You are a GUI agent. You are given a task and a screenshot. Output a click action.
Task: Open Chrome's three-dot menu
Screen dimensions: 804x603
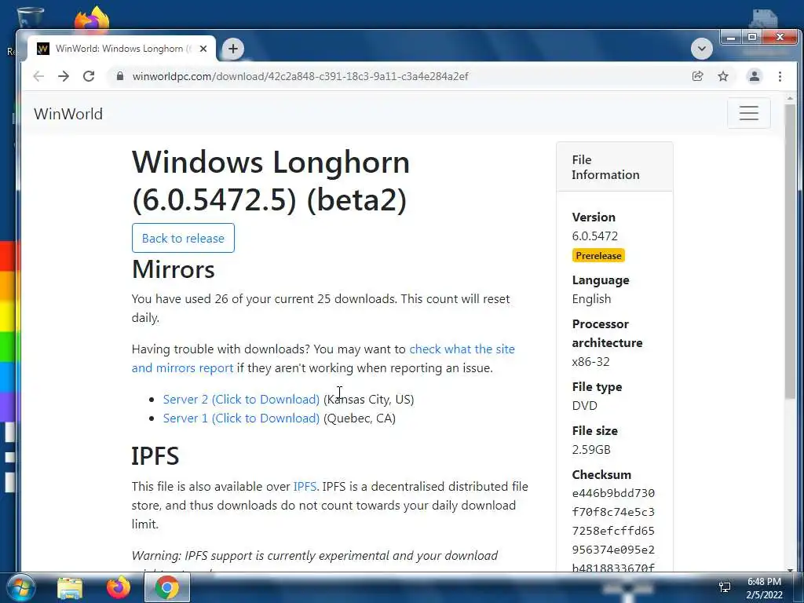pyautogui.click(x=780, y=76)
